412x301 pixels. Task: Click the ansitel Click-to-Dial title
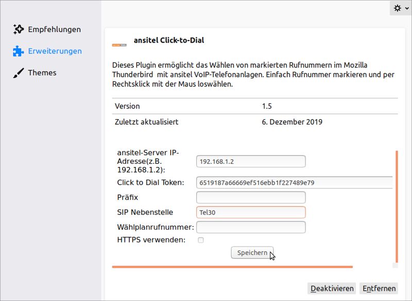169,40
